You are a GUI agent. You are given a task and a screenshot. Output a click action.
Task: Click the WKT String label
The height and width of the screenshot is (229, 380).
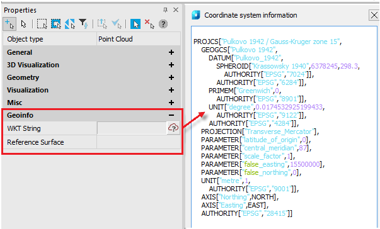(x=24, y=128)
